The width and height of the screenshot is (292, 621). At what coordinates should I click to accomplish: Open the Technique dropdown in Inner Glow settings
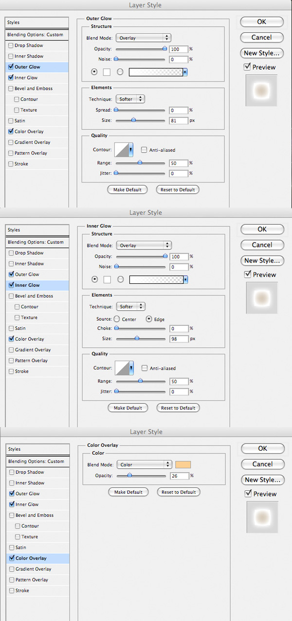click(x=130, y=306)
